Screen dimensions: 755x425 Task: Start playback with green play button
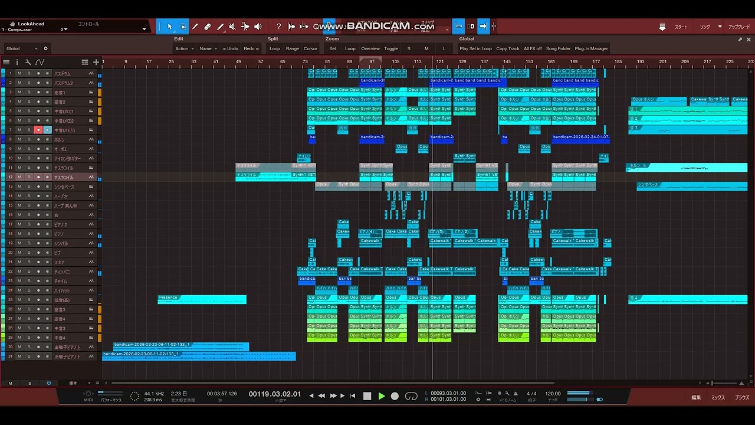click(x=381, y=396)
